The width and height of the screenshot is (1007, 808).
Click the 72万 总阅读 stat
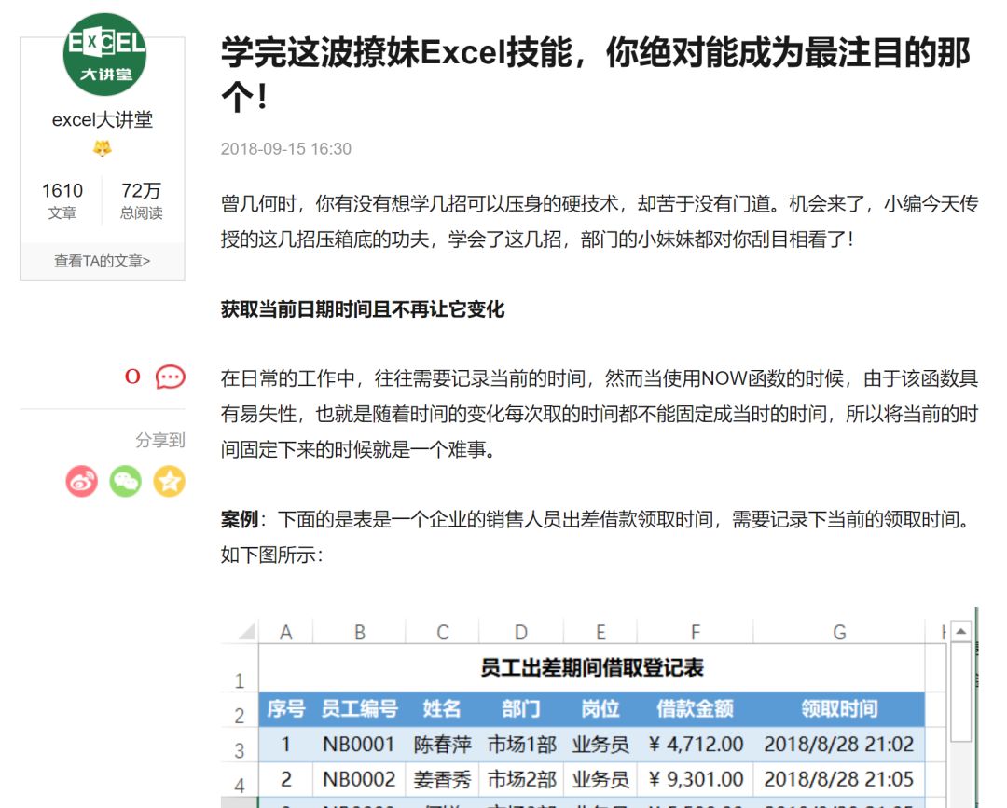pyautogui.click(x=141, y=200)
